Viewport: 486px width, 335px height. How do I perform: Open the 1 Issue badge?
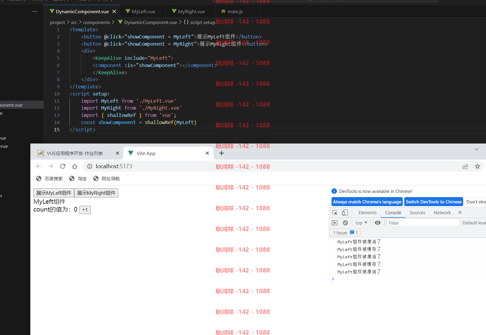click(345, 233)
